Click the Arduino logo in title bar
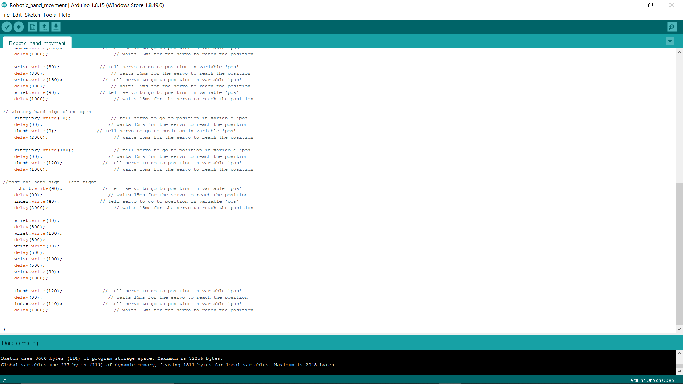This screenshot has width=683, height=384. pos(4,5)
